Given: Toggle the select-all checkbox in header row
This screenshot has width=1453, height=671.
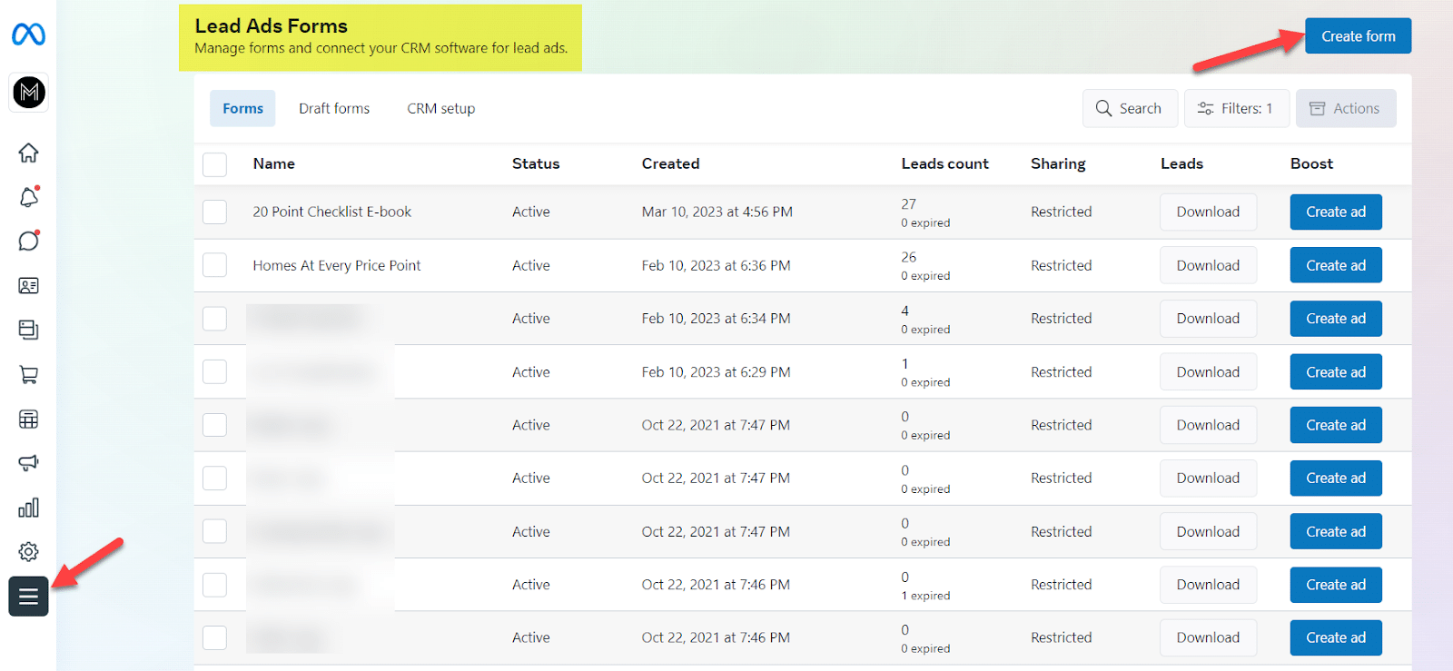Looking at the screenshot, I should 214,164.
